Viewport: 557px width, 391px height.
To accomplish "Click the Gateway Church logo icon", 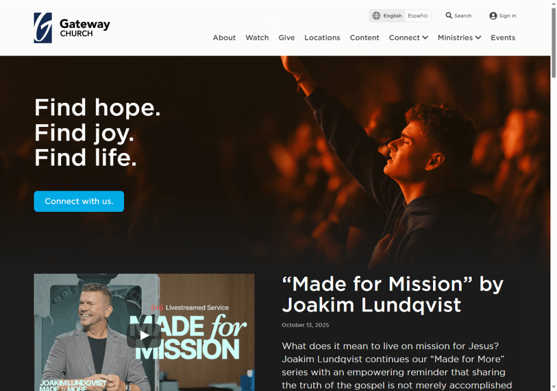I will 42,28.
